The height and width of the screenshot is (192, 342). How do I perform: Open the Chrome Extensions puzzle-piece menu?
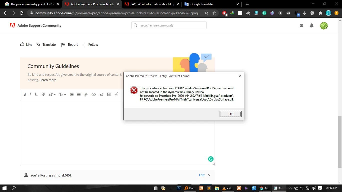pyautogui.click(x=320, y=13)
